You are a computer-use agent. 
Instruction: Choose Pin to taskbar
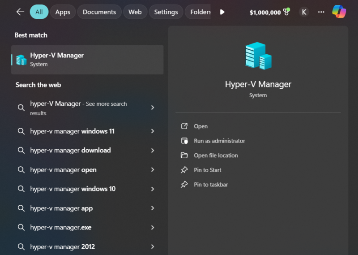click(x=211, y=185)
